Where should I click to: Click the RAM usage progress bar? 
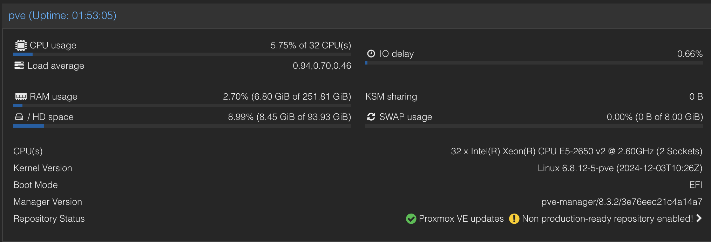coord(182,106)
